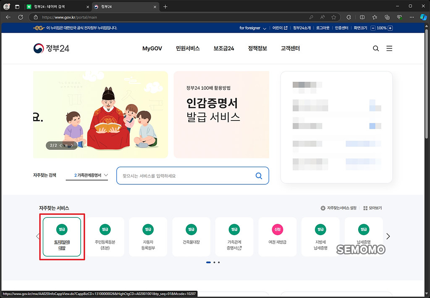The image size is (430, 298).
Task: Increase screen size with plus button
Action: pos(390,28)
